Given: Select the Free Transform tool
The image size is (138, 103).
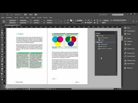Looking at the screenshot, I should click(2, 57).
